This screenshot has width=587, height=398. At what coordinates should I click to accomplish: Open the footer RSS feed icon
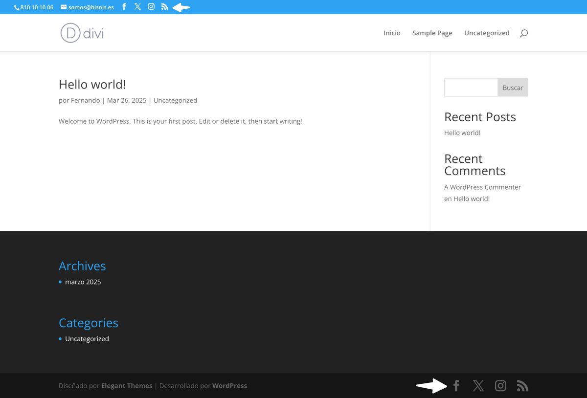coord(522,386)
